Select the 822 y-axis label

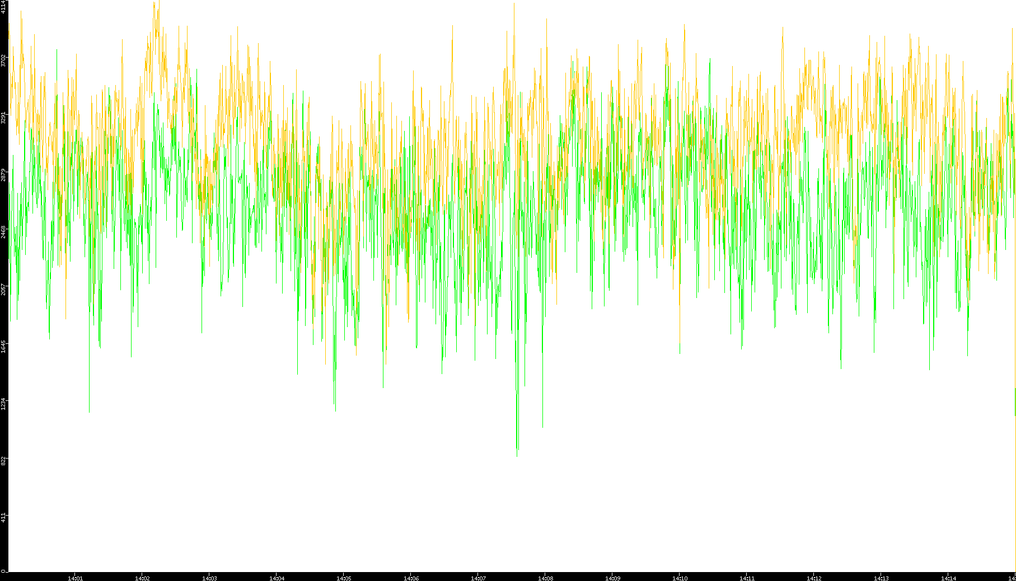[x=3, y=461]
